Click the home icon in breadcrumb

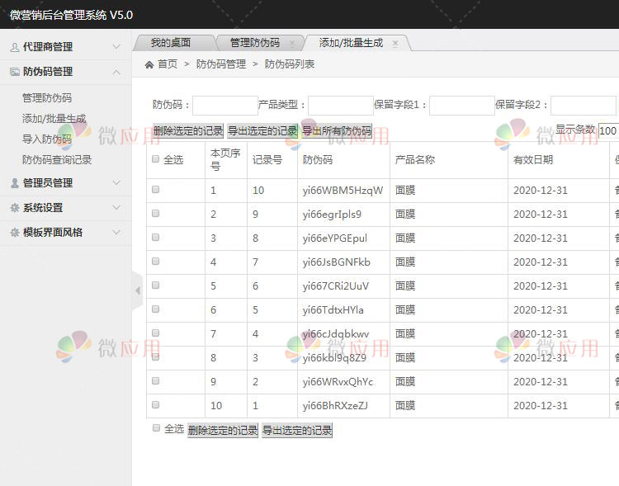[x=149, y=64]
